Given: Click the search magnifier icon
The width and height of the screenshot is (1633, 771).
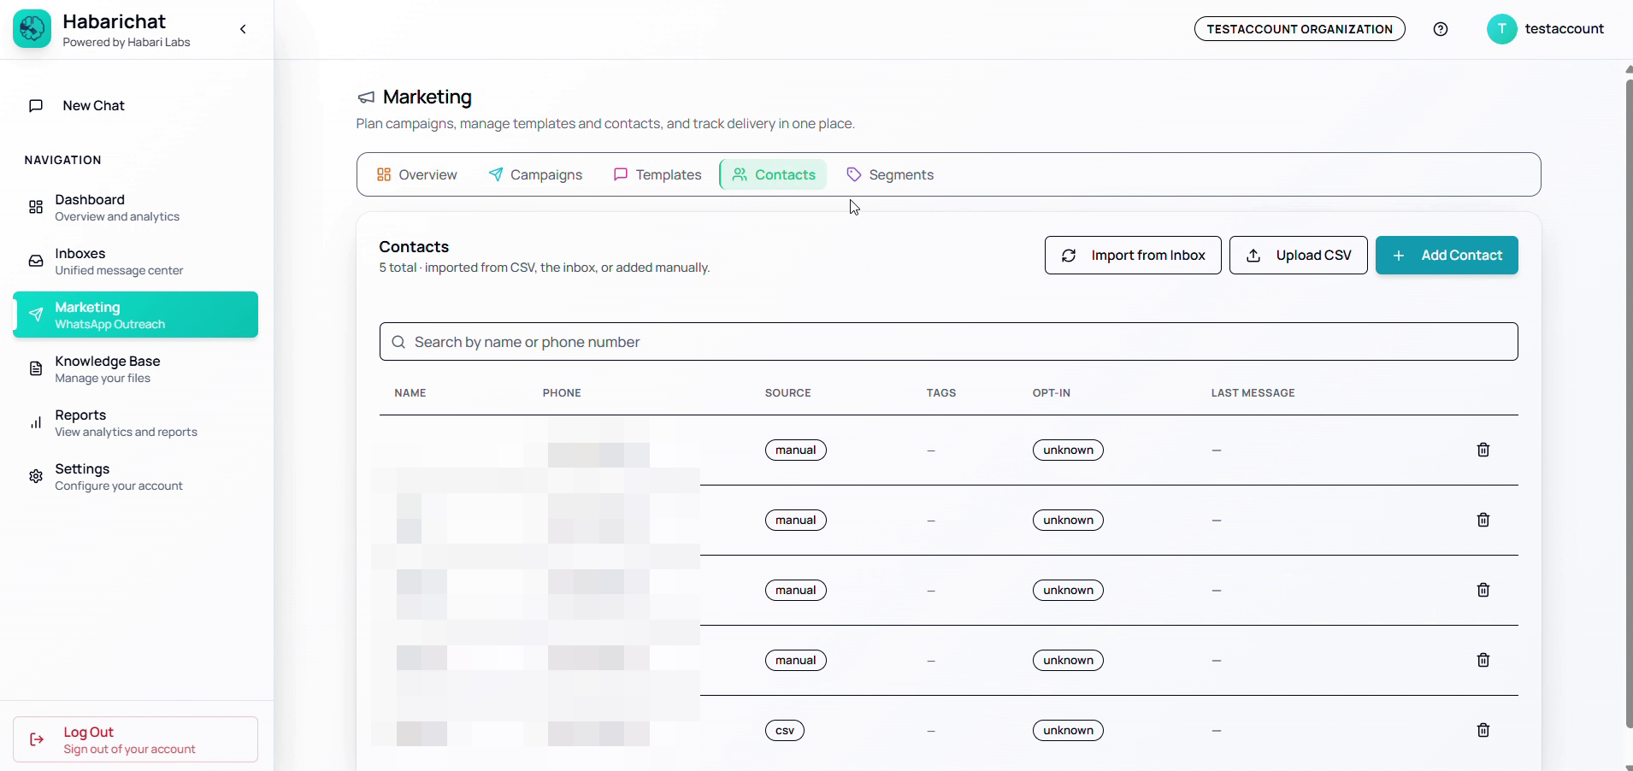Looking at the screenshot, I should [x=398, y=342].
